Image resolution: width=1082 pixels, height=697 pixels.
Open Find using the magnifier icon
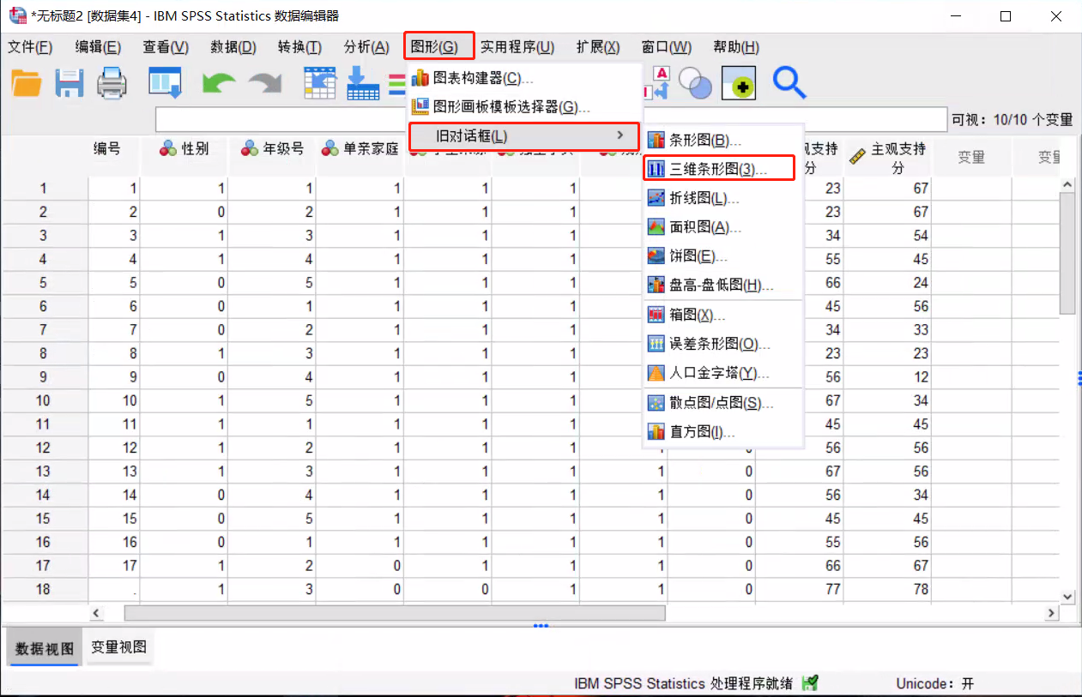(x=789, y=82)
